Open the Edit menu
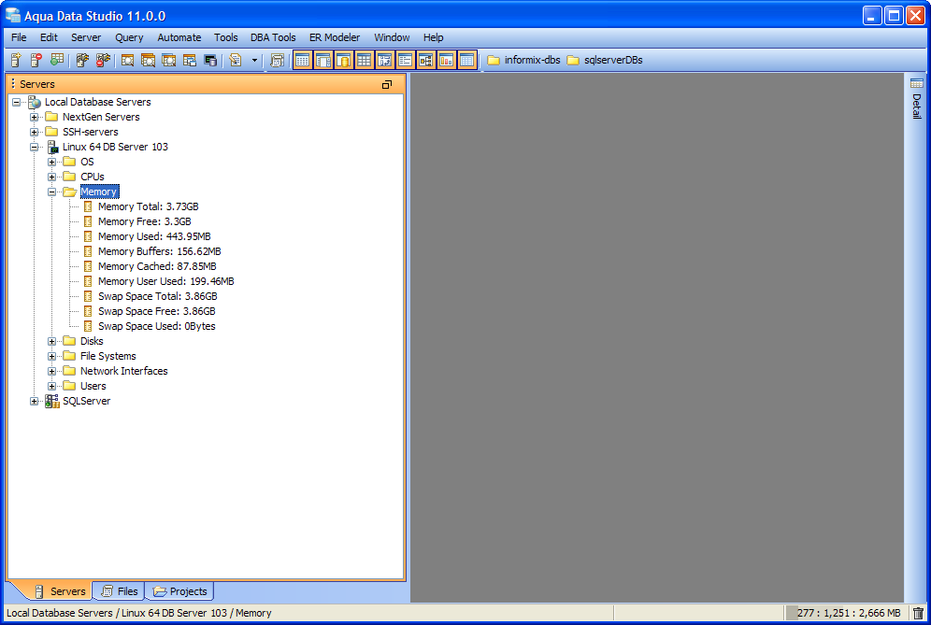 click(x=49, y=37)
